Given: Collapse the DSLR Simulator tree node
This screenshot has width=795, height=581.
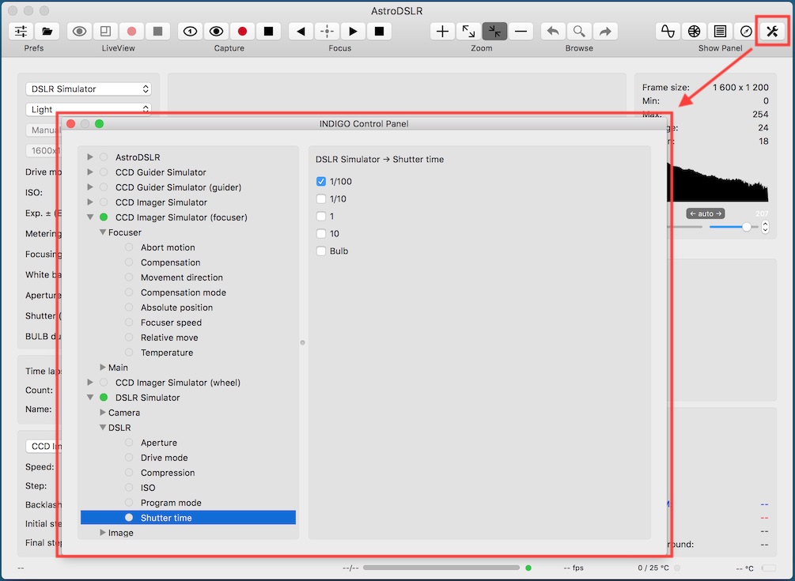Looking at the screenshot, I should [89, 398].
